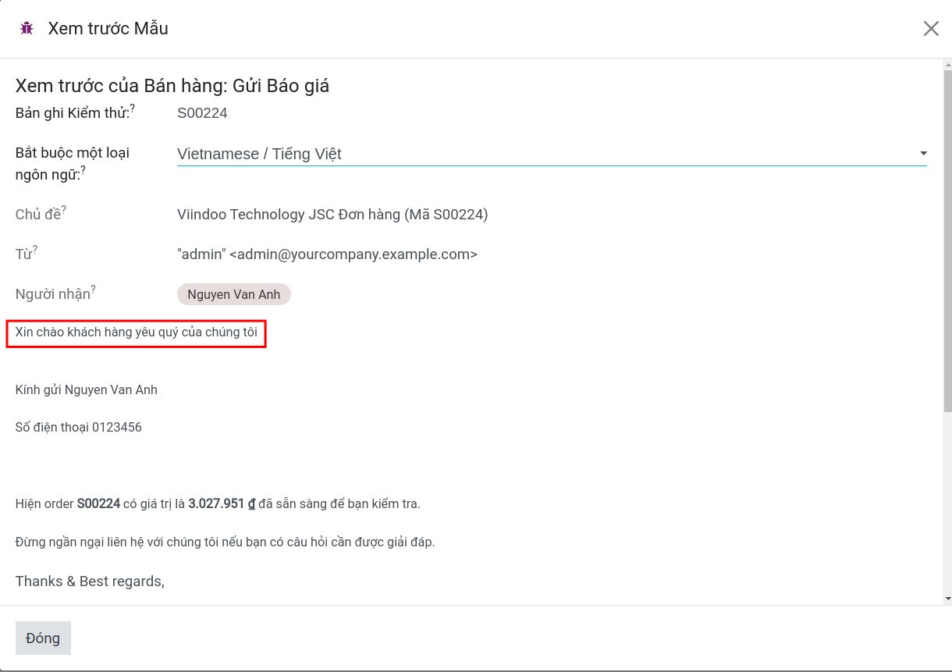Image resolution: width=952 pixels, height=672 pixels.
Task: Click the subject text Viindoo Technology JSC Đơn hàng
Action: pyautogui.click(x=332, y=215)
